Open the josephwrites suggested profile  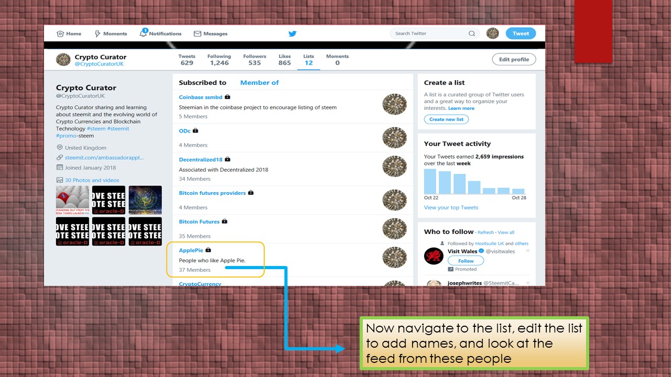coord(464,283)
